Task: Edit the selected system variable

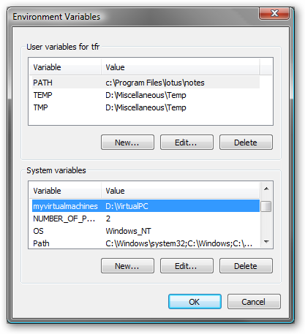Action: tap(187, 266)
